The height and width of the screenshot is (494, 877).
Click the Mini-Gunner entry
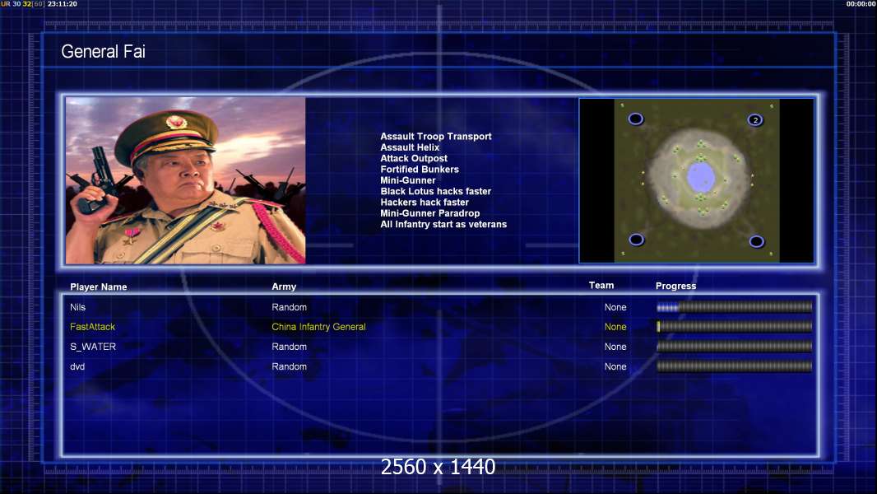tap(408, 180)
